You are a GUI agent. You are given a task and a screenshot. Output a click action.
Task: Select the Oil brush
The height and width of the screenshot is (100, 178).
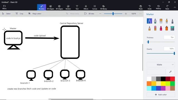[161, 21]
